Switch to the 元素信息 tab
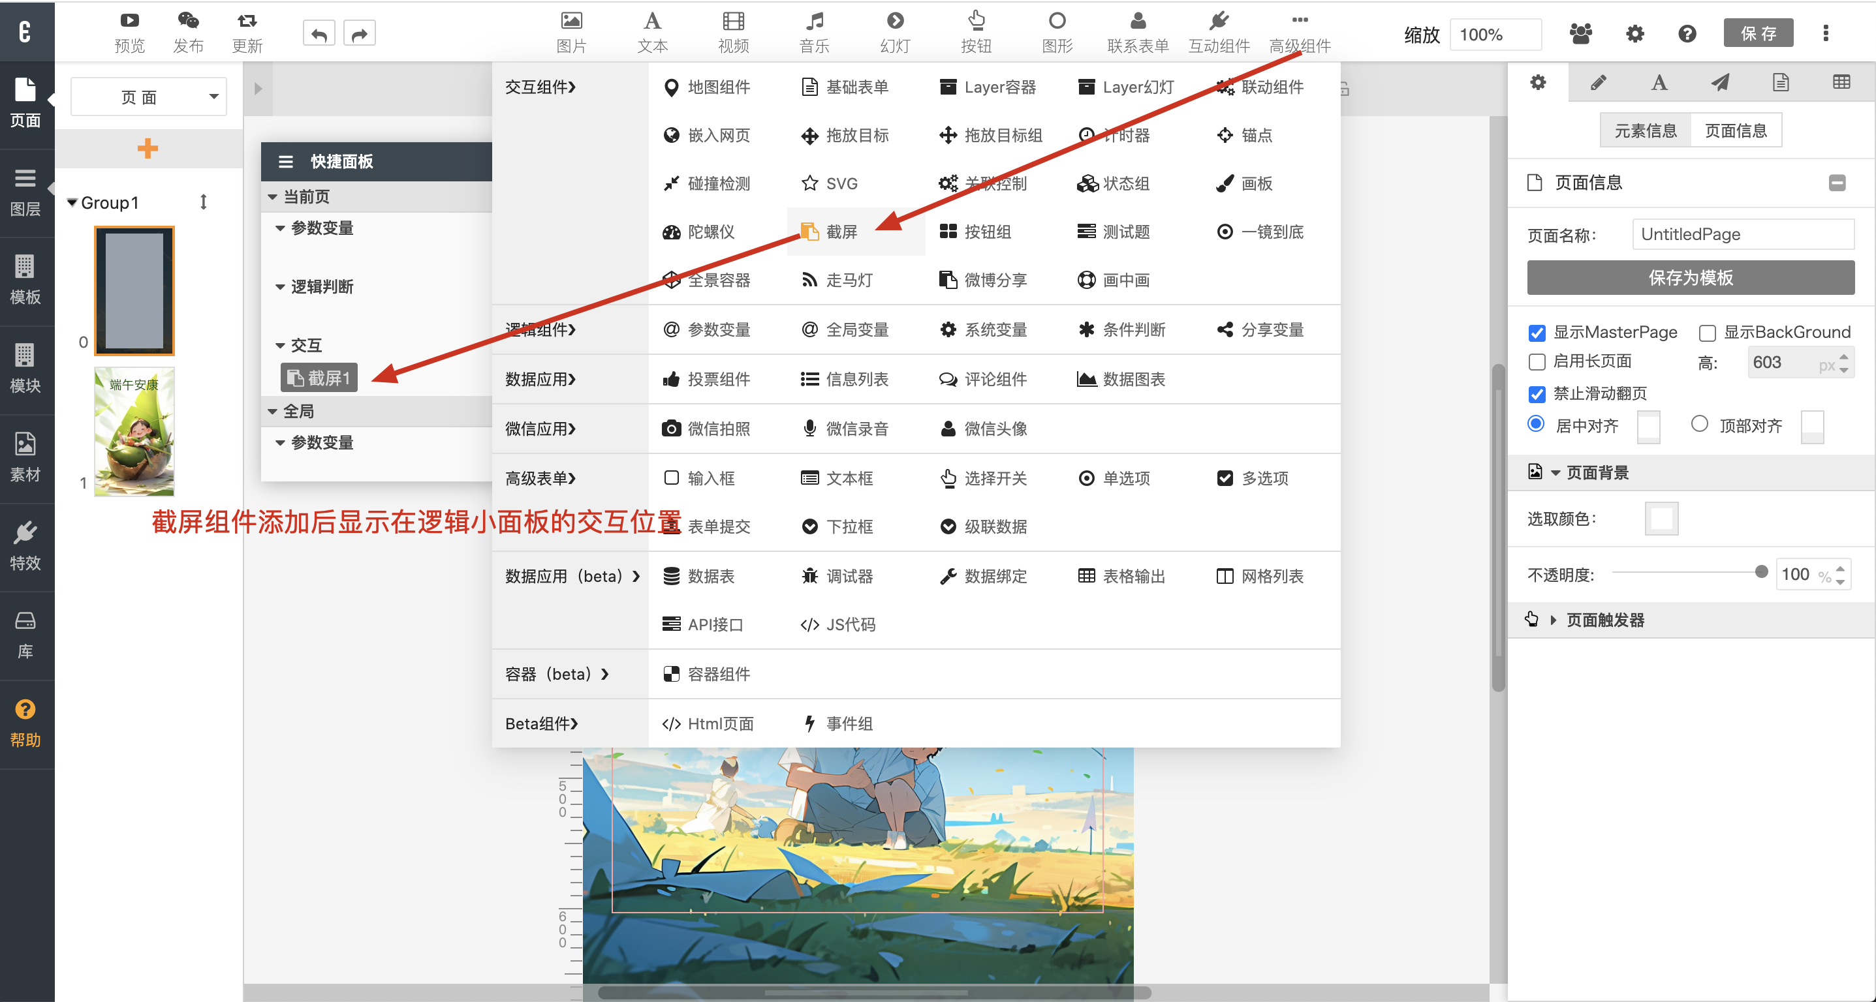 point(1645,131)
